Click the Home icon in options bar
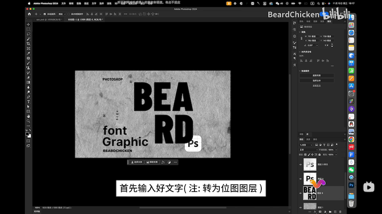The image size is (382, 214). click(29, 14)
